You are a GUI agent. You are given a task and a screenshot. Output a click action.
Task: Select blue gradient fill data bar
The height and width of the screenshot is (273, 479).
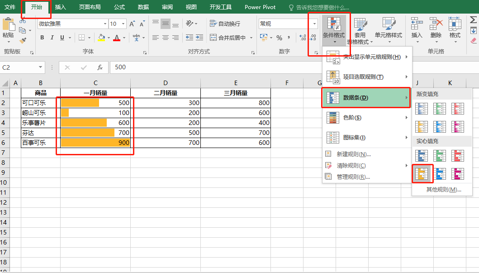pyautogui.click(x=422, y=109)
